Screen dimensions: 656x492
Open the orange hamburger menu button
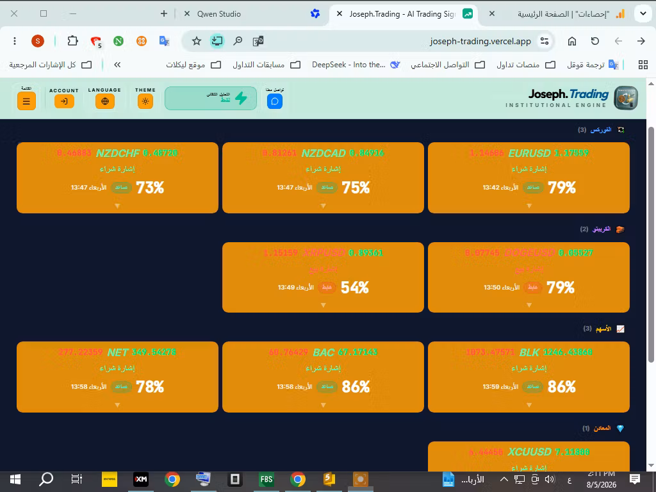click(26, 101)
